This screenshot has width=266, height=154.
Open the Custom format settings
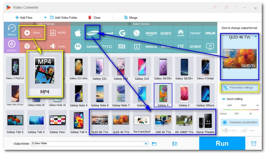pos(12,45)
